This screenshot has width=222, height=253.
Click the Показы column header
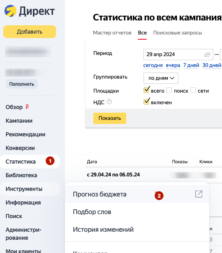click(x=180, y=162)
